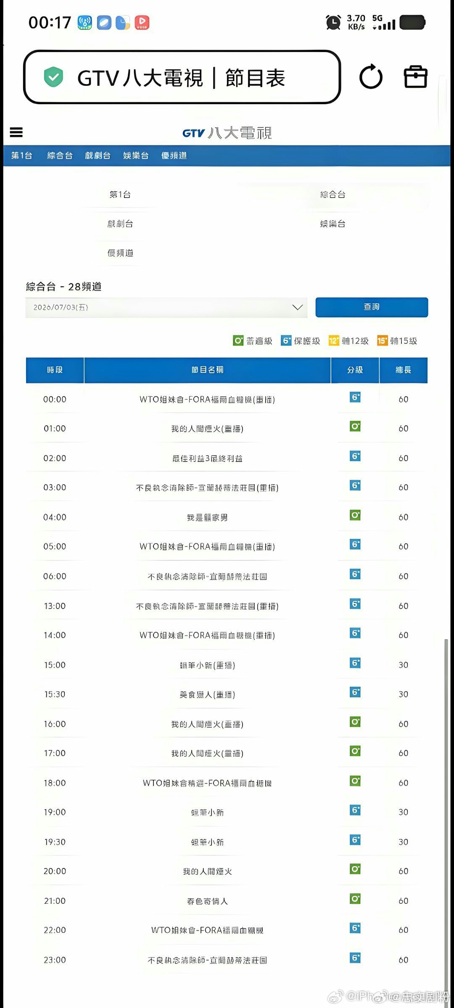
Task: Tap rating icon in the 21:00 row
Action: [x=355, y=899]
